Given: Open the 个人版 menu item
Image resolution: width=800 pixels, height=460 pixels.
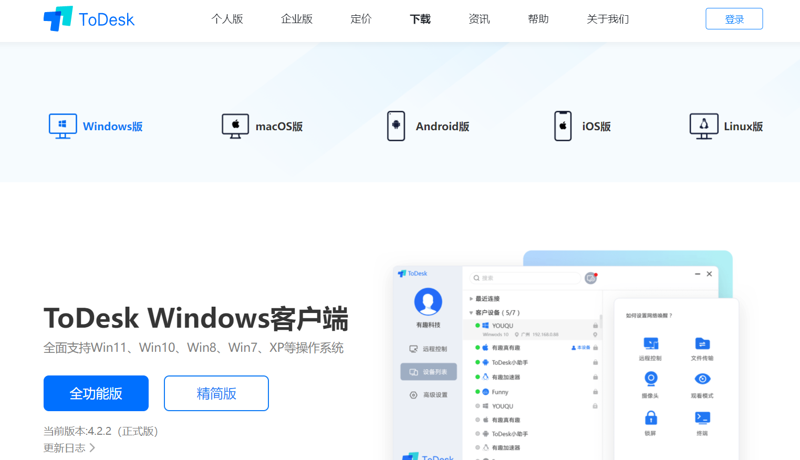Looking at the screenshot, I should [227, 19].
